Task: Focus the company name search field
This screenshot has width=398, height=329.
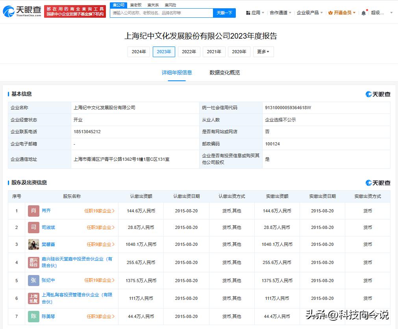Action: (x=161, y=13)
